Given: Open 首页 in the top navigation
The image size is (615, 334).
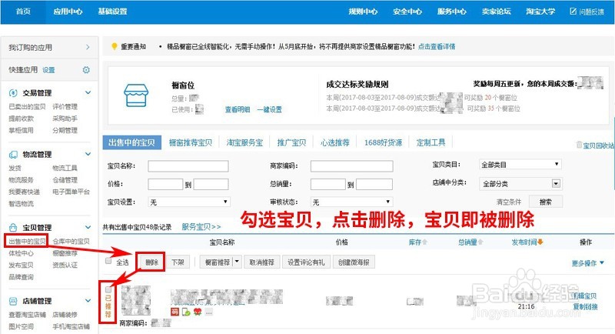Looking at the screenshot, I should [23, 12].
